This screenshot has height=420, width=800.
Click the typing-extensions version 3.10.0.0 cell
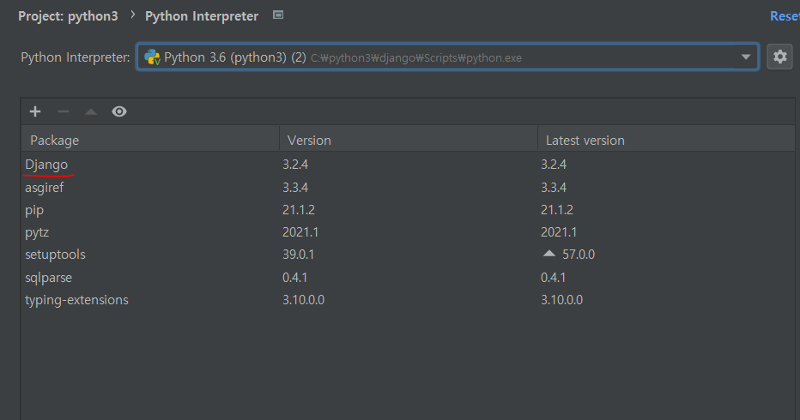click(304, 300)
